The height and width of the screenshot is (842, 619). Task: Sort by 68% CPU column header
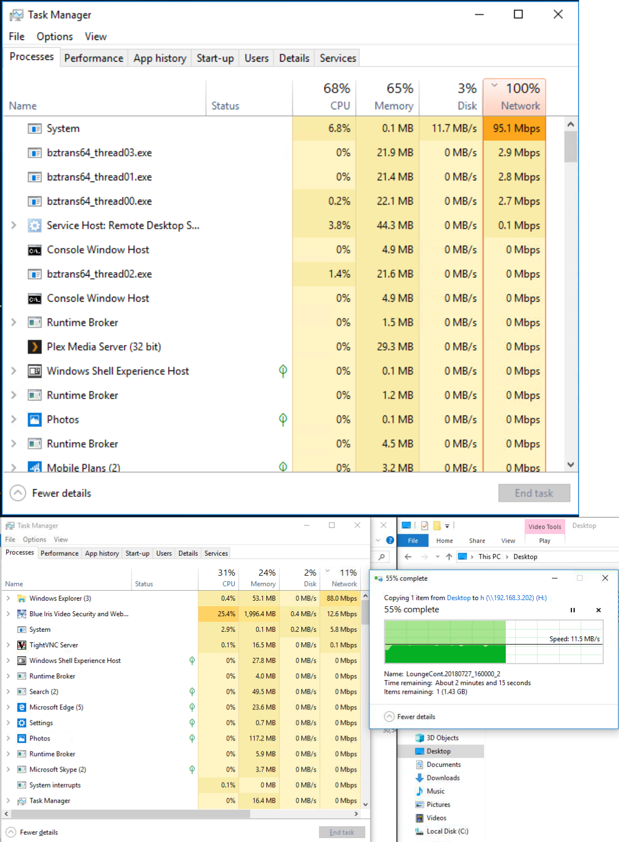pyautogui.click(x=325, y=97)
